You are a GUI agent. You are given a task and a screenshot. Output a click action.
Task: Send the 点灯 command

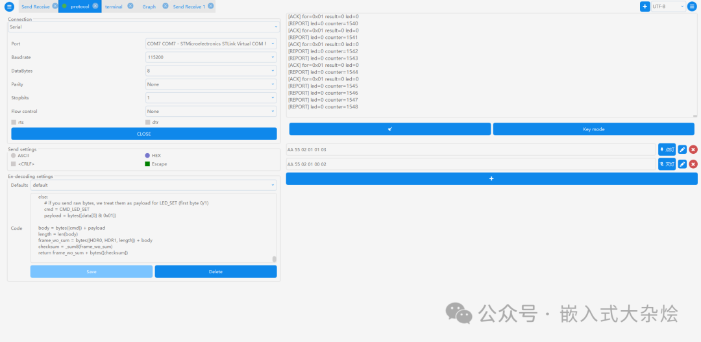667,150
